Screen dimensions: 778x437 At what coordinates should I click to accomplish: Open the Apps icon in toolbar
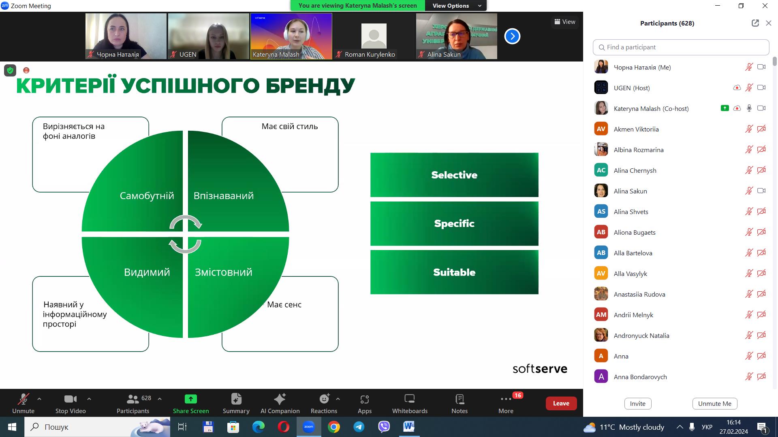coord(364,403)
